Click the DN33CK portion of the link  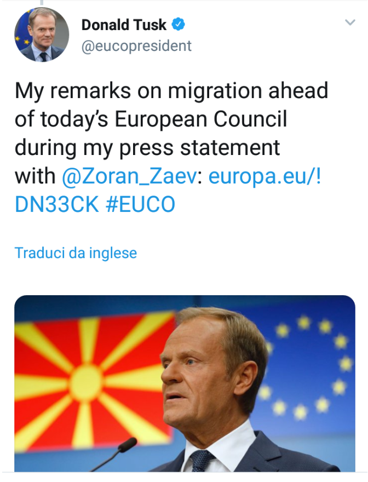pos(57,204)
